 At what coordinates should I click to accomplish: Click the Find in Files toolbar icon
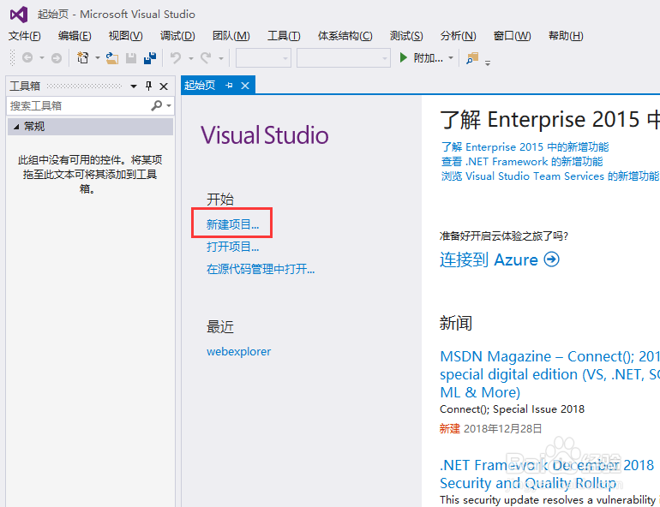pos(472,58)
